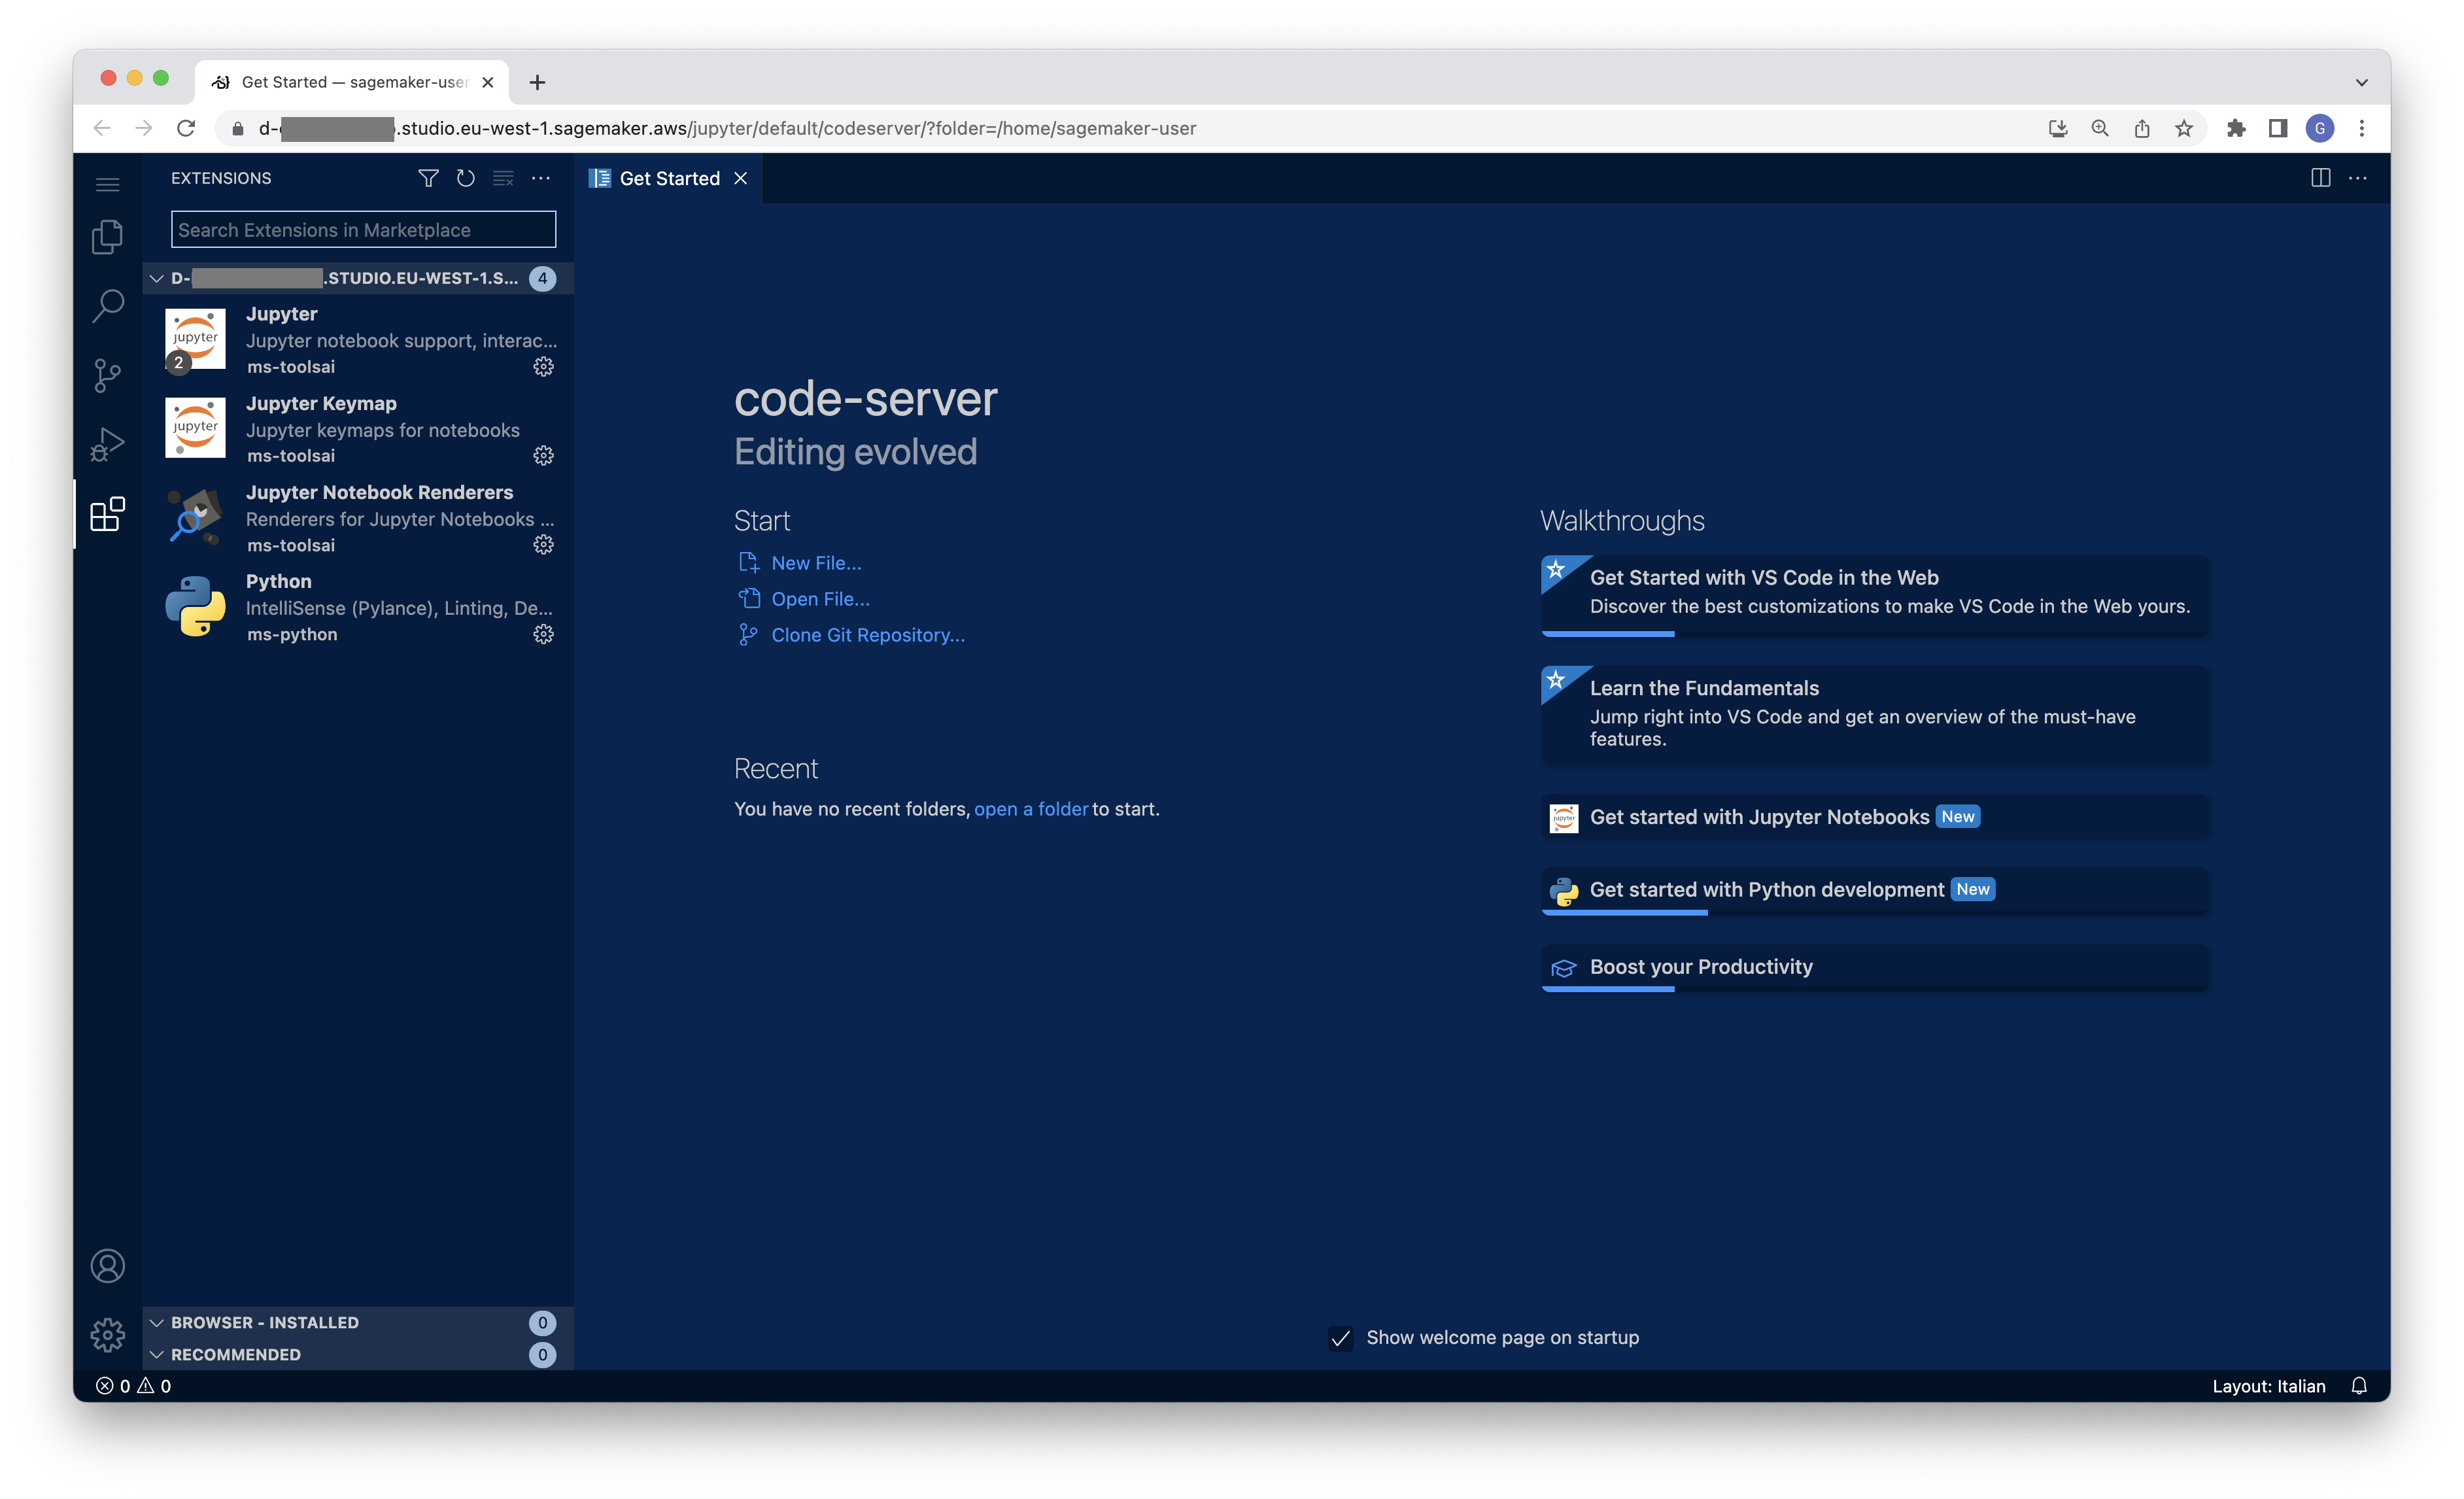
Task: Uncheck Show welcome page on startup
Action: tap(1340, 1338)
